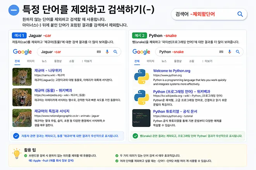Open the 쇼핑 tab in the Python search
Image resolution: width=256 pixels, height=170 pixels.
191,61
